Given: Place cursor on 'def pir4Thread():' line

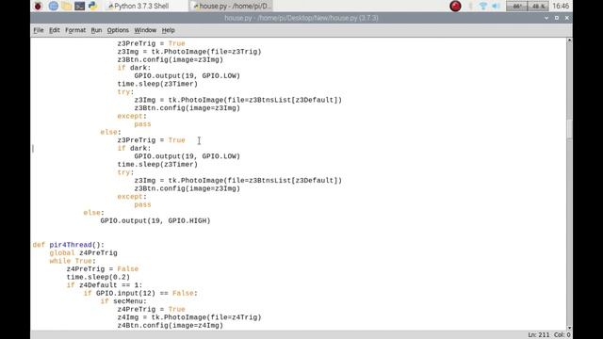Looking at the screenshot, I should point(69,245).
